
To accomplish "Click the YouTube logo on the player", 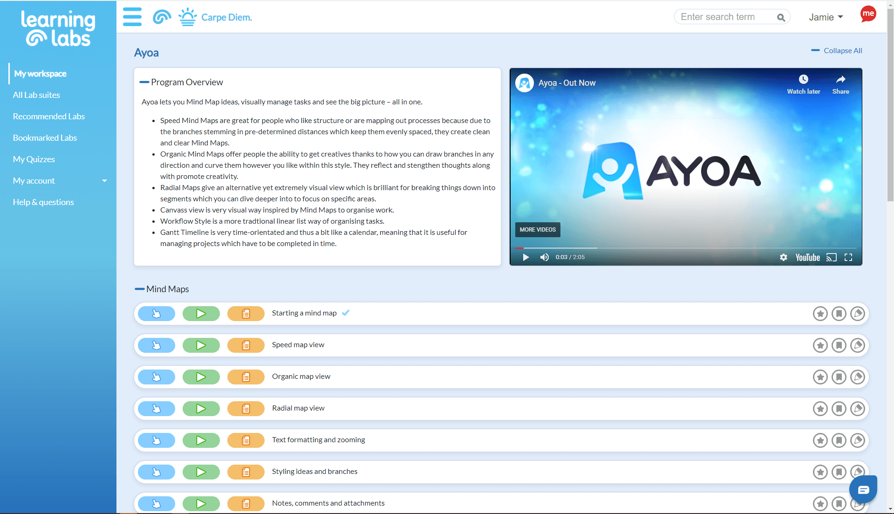I will tap(807, 257).
